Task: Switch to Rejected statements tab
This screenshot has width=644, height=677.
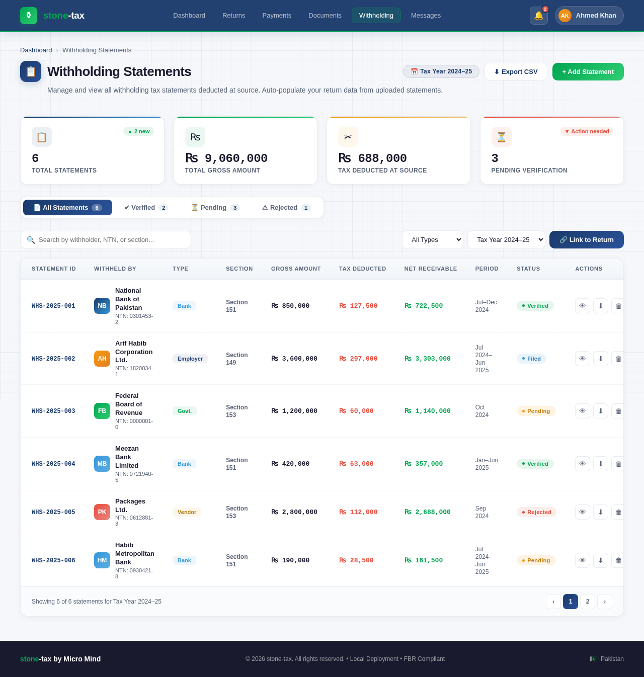Action: point(286,208)
